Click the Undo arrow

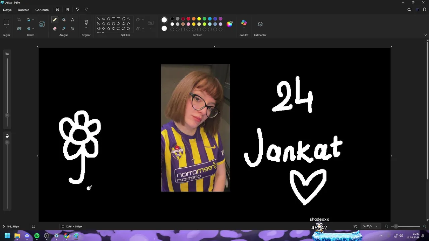(77, 10)
